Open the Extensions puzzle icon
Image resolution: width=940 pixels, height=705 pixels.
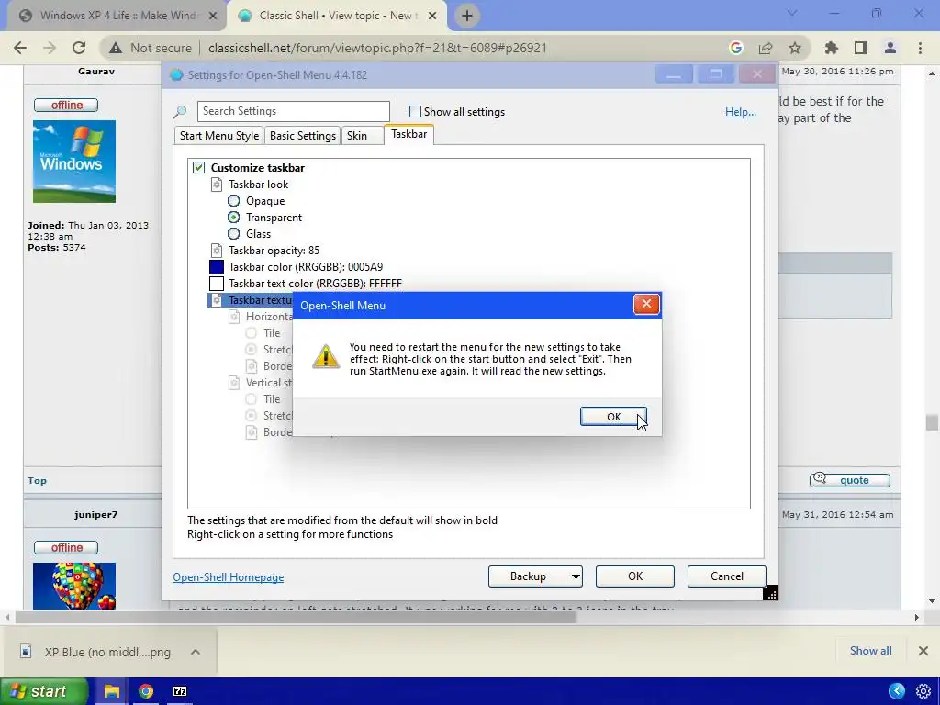coord(832,48)
